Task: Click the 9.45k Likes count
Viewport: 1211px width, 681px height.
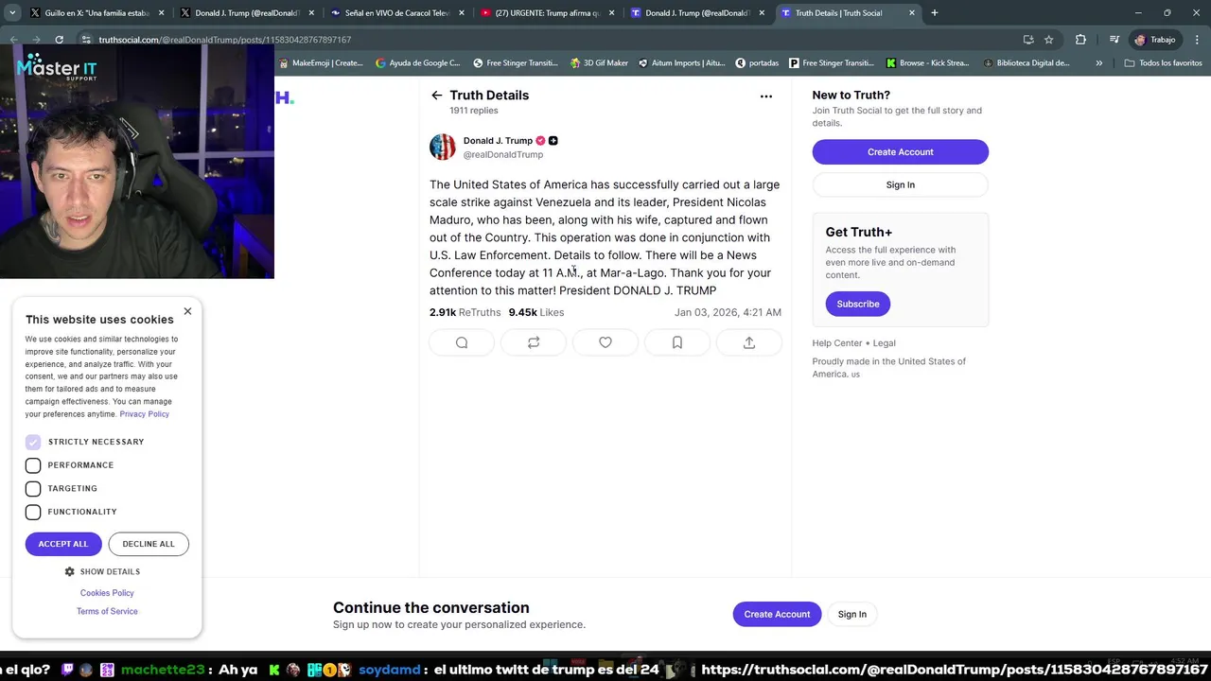Action: (x=536, y=312)
